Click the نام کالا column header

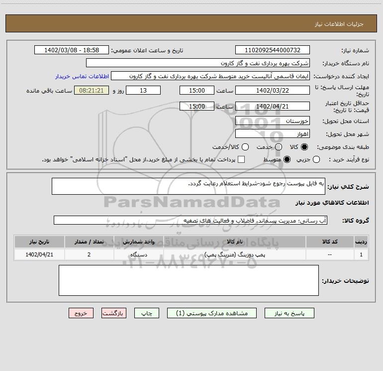tap(234, 242)
